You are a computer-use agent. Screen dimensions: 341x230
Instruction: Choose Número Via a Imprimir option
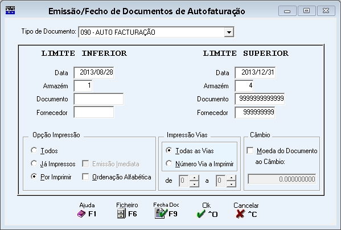click(169, 163)
